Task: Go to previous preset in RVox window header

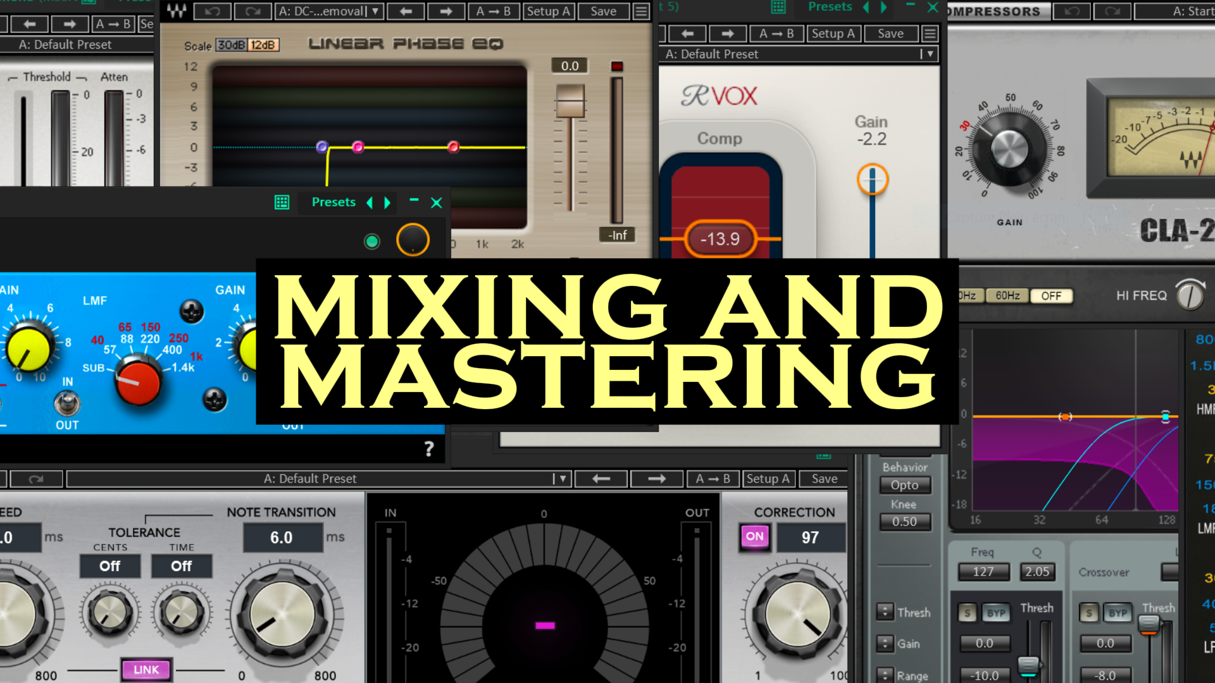Action: 866,7
